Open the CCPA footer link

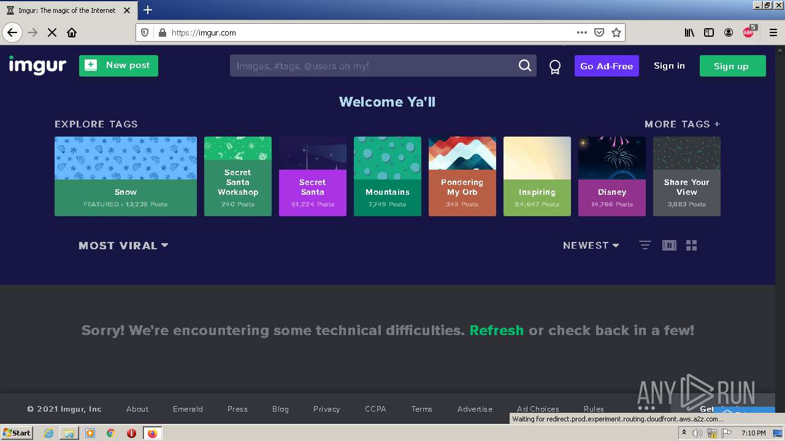(375, 409)
